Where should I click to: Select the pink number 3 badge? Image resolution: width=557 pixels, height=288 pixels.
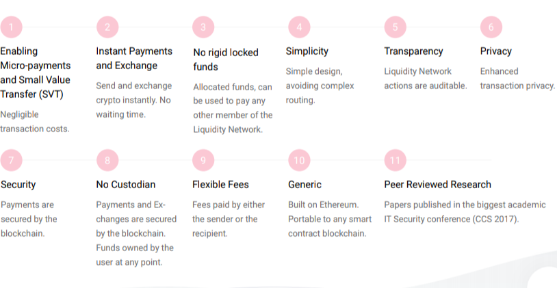click(x=203, y=27)
